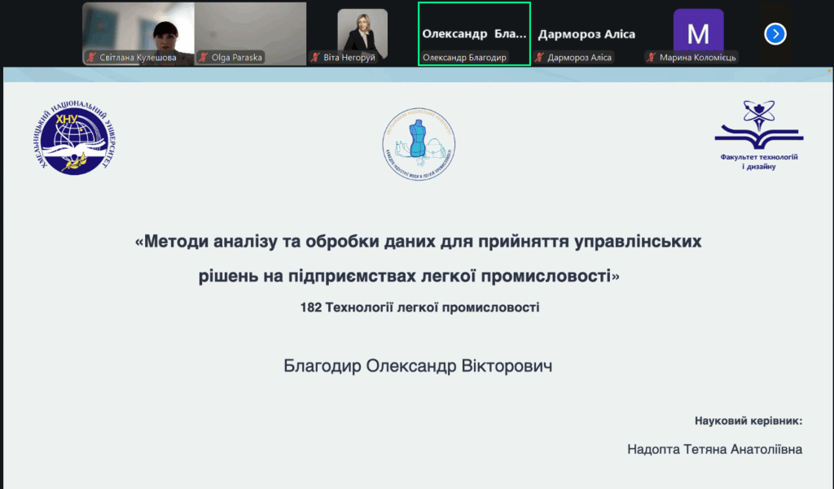Click the blue next participants arrow
Viewport: 834px width, 489px height.
(x=775, y=33)
